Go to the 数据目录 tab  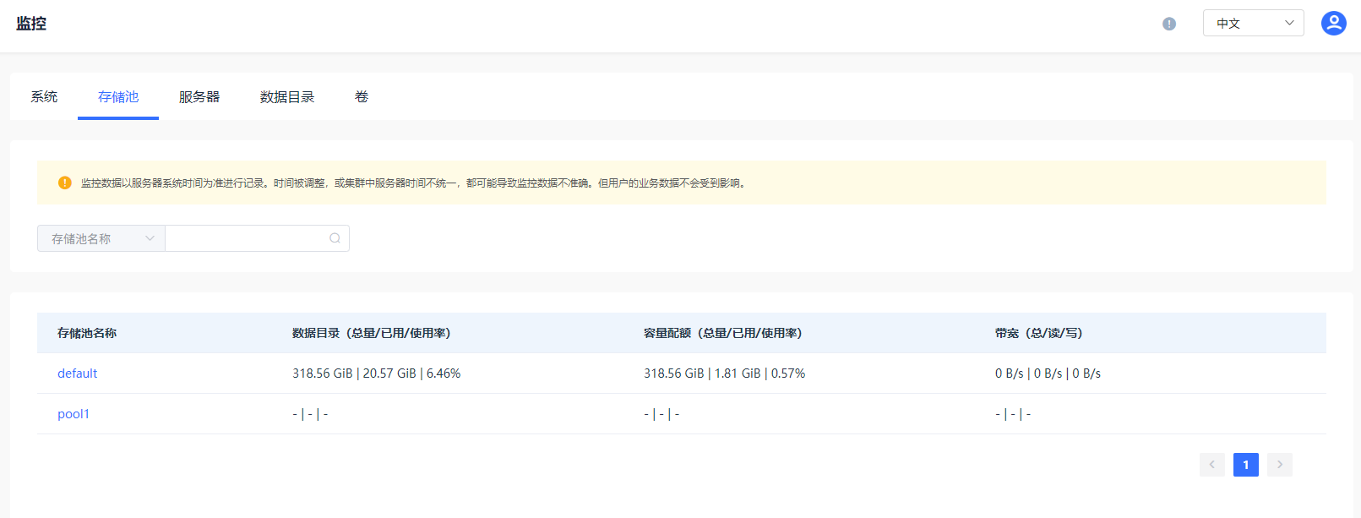(x=287, y=96)
